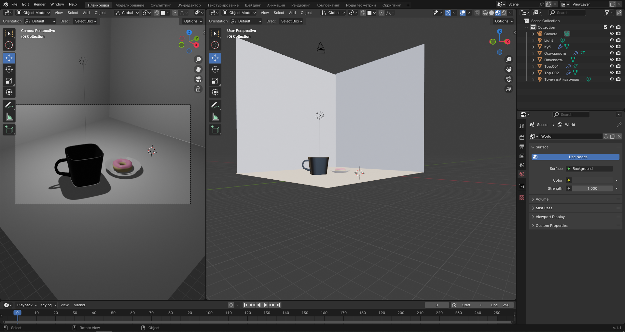Expand the Mist Pass section
Image resolution: width=625 pixels, height=332 pixels.
(544, 208)
